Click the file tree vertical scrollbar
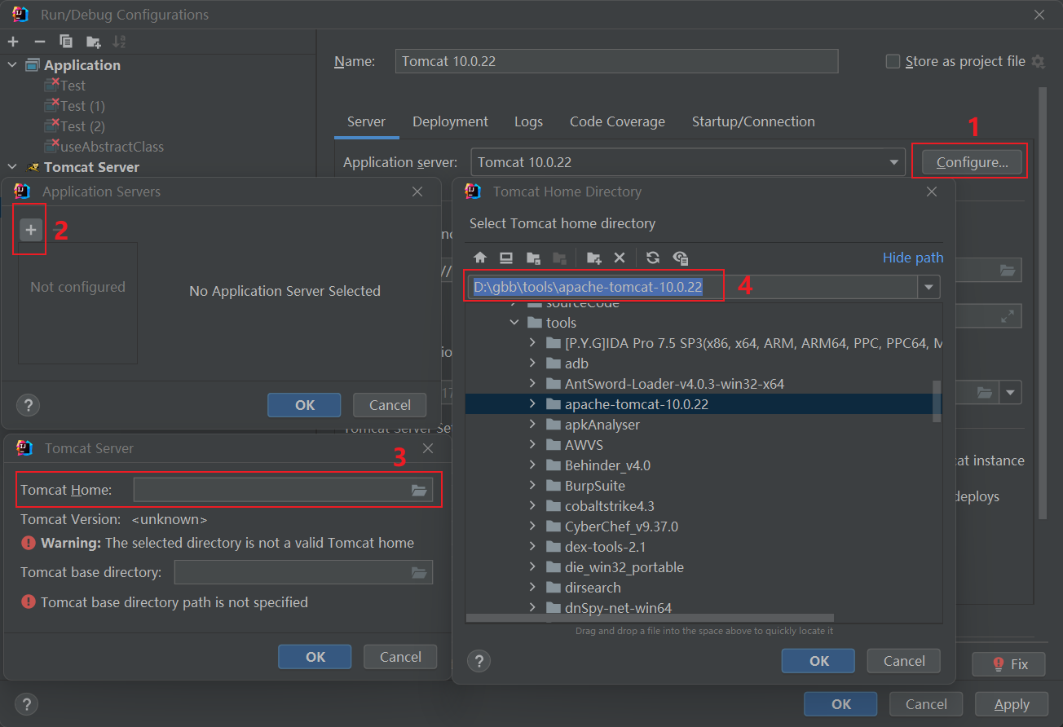This screenshot has height=727, width=1063. point(937,401)
